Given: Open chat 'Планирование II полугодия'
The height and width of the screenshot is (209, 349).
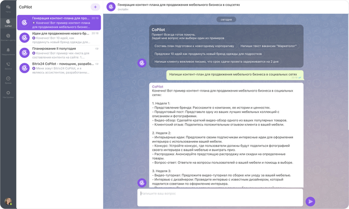Looking at the screenshot, I should [59, 53].
